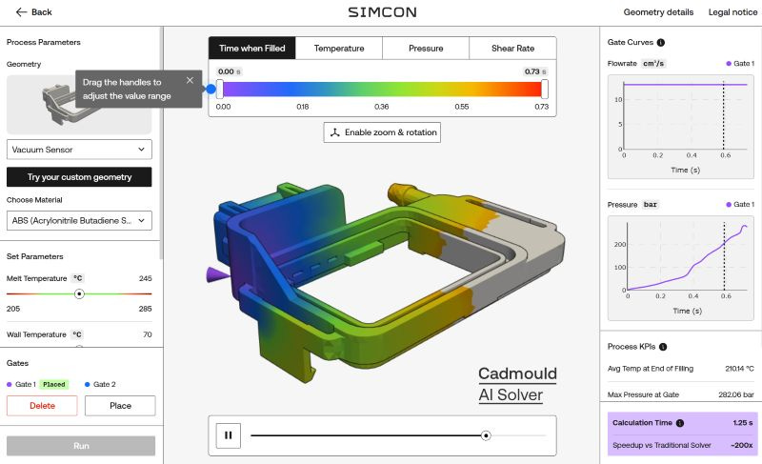762x464 pixels.
Task: Click Avg Temp at End of Filling value
Action: tap(739, 369)
